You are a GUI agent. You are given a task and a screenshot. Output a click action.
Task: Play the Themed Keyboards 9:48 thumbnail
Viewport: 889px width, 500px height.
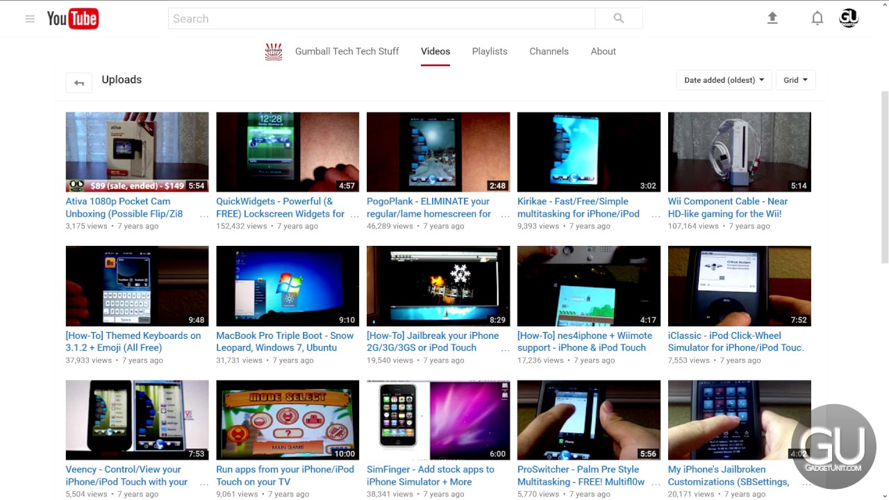point(137,286)
